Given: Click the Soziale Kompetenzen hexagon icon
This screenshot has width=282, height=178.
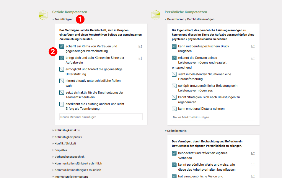Looking at the screenshot, I should pyautogui.click(x=43, y=15).
